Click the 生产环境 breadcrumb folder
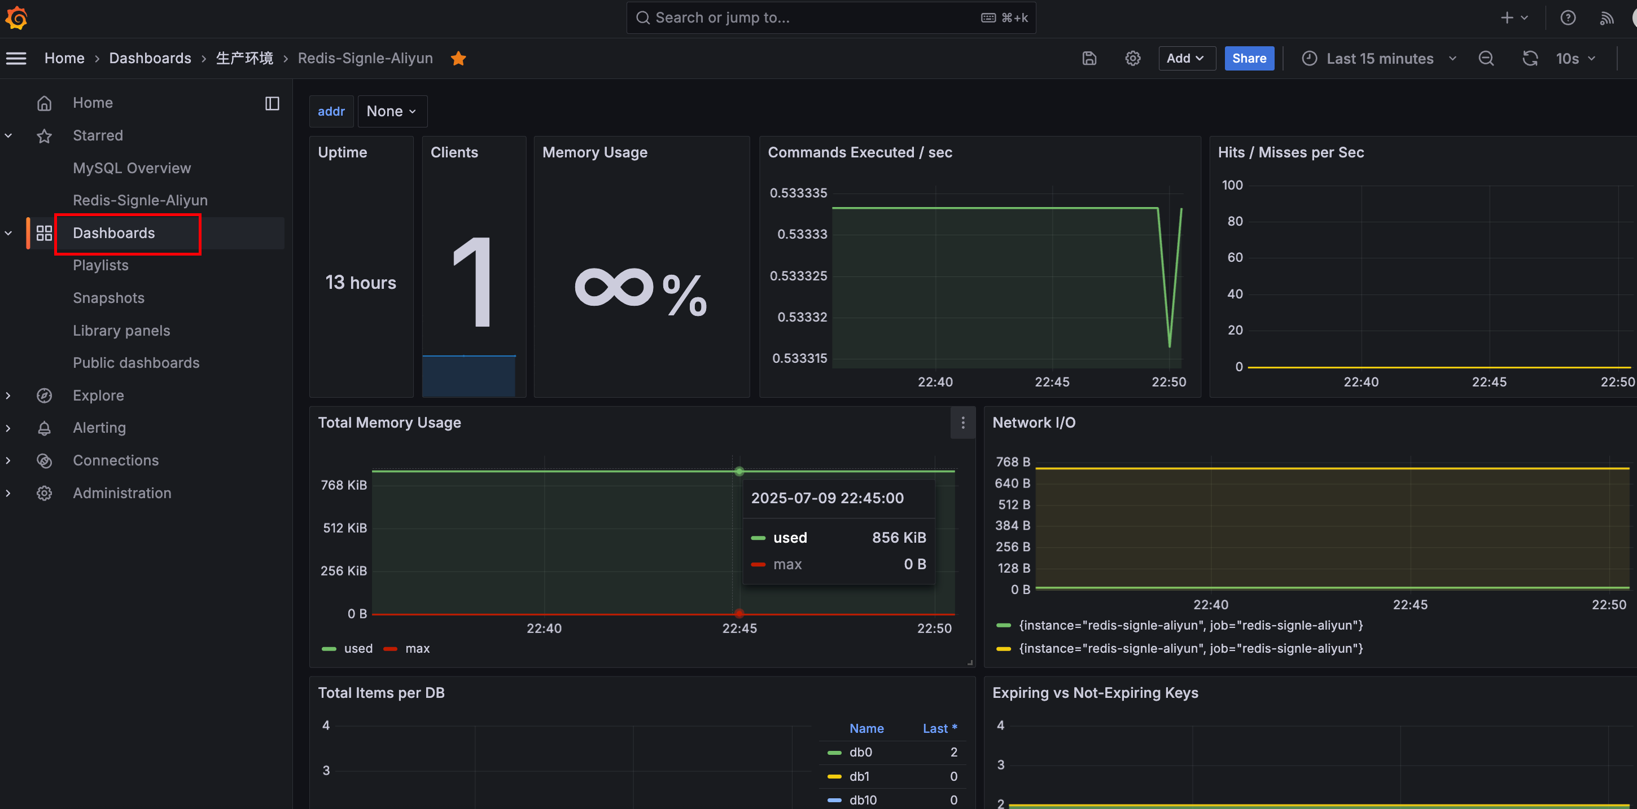The image size is (1637, 809). pyautogui.click(x=244, y=59)
